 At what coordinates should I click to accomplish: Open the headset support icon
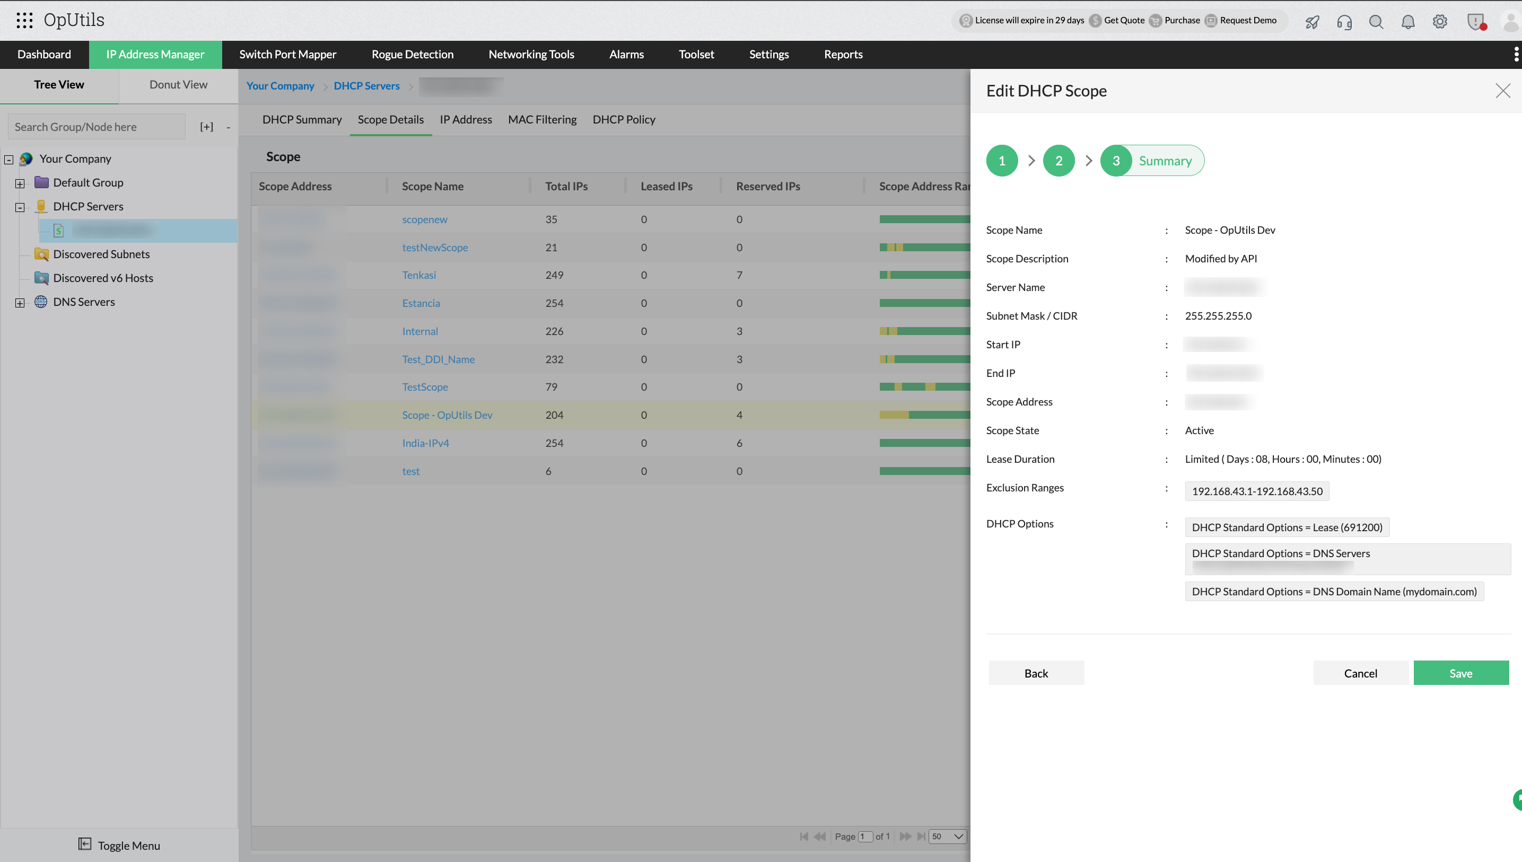coord(1344,22)
